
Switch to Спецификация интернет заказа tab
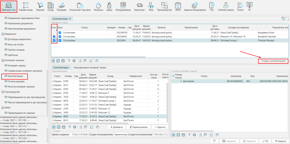click(90, 67)
